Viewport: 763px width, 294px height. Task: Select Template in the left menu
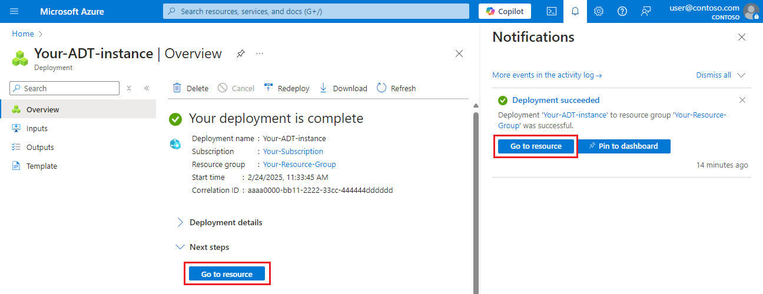41,166
